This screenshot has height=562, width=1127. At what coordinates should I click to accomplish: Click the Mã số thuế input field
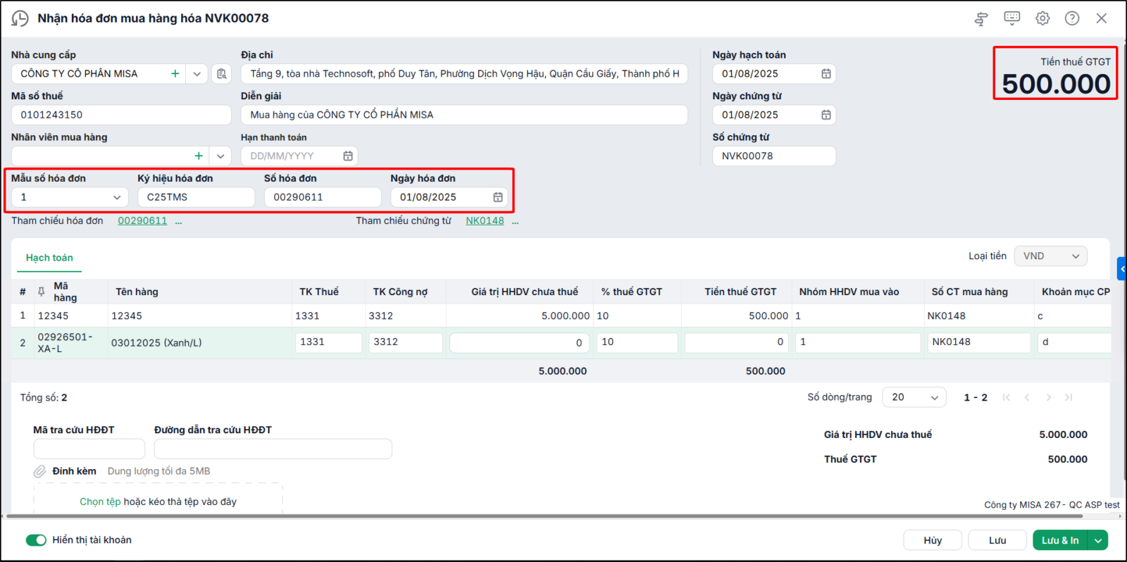tap(121, 115)
